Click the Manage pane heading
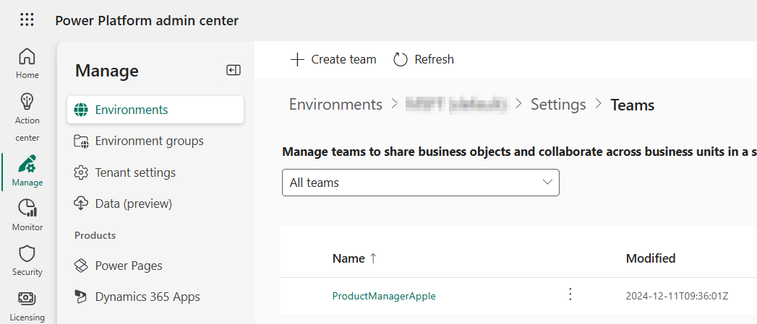Viewport: 757px width, 324px height. (x=107, y=71)
